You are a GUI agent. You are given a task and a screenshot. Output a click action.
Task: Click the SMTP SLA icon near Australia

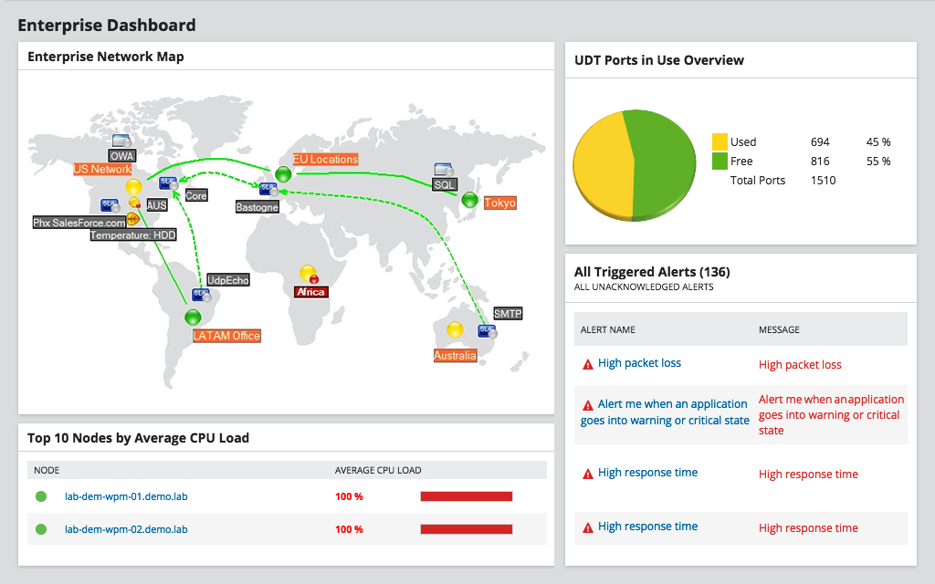485,329
